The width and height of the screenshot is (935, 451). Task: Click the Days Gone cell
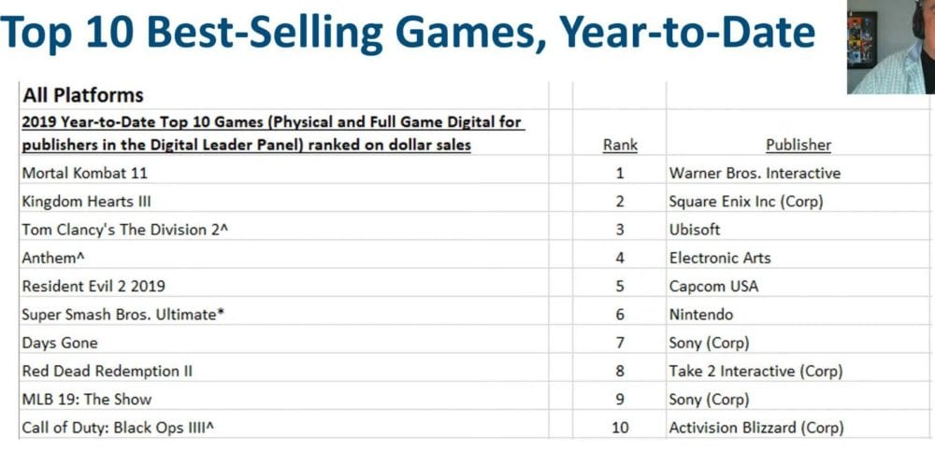(60, 343)
